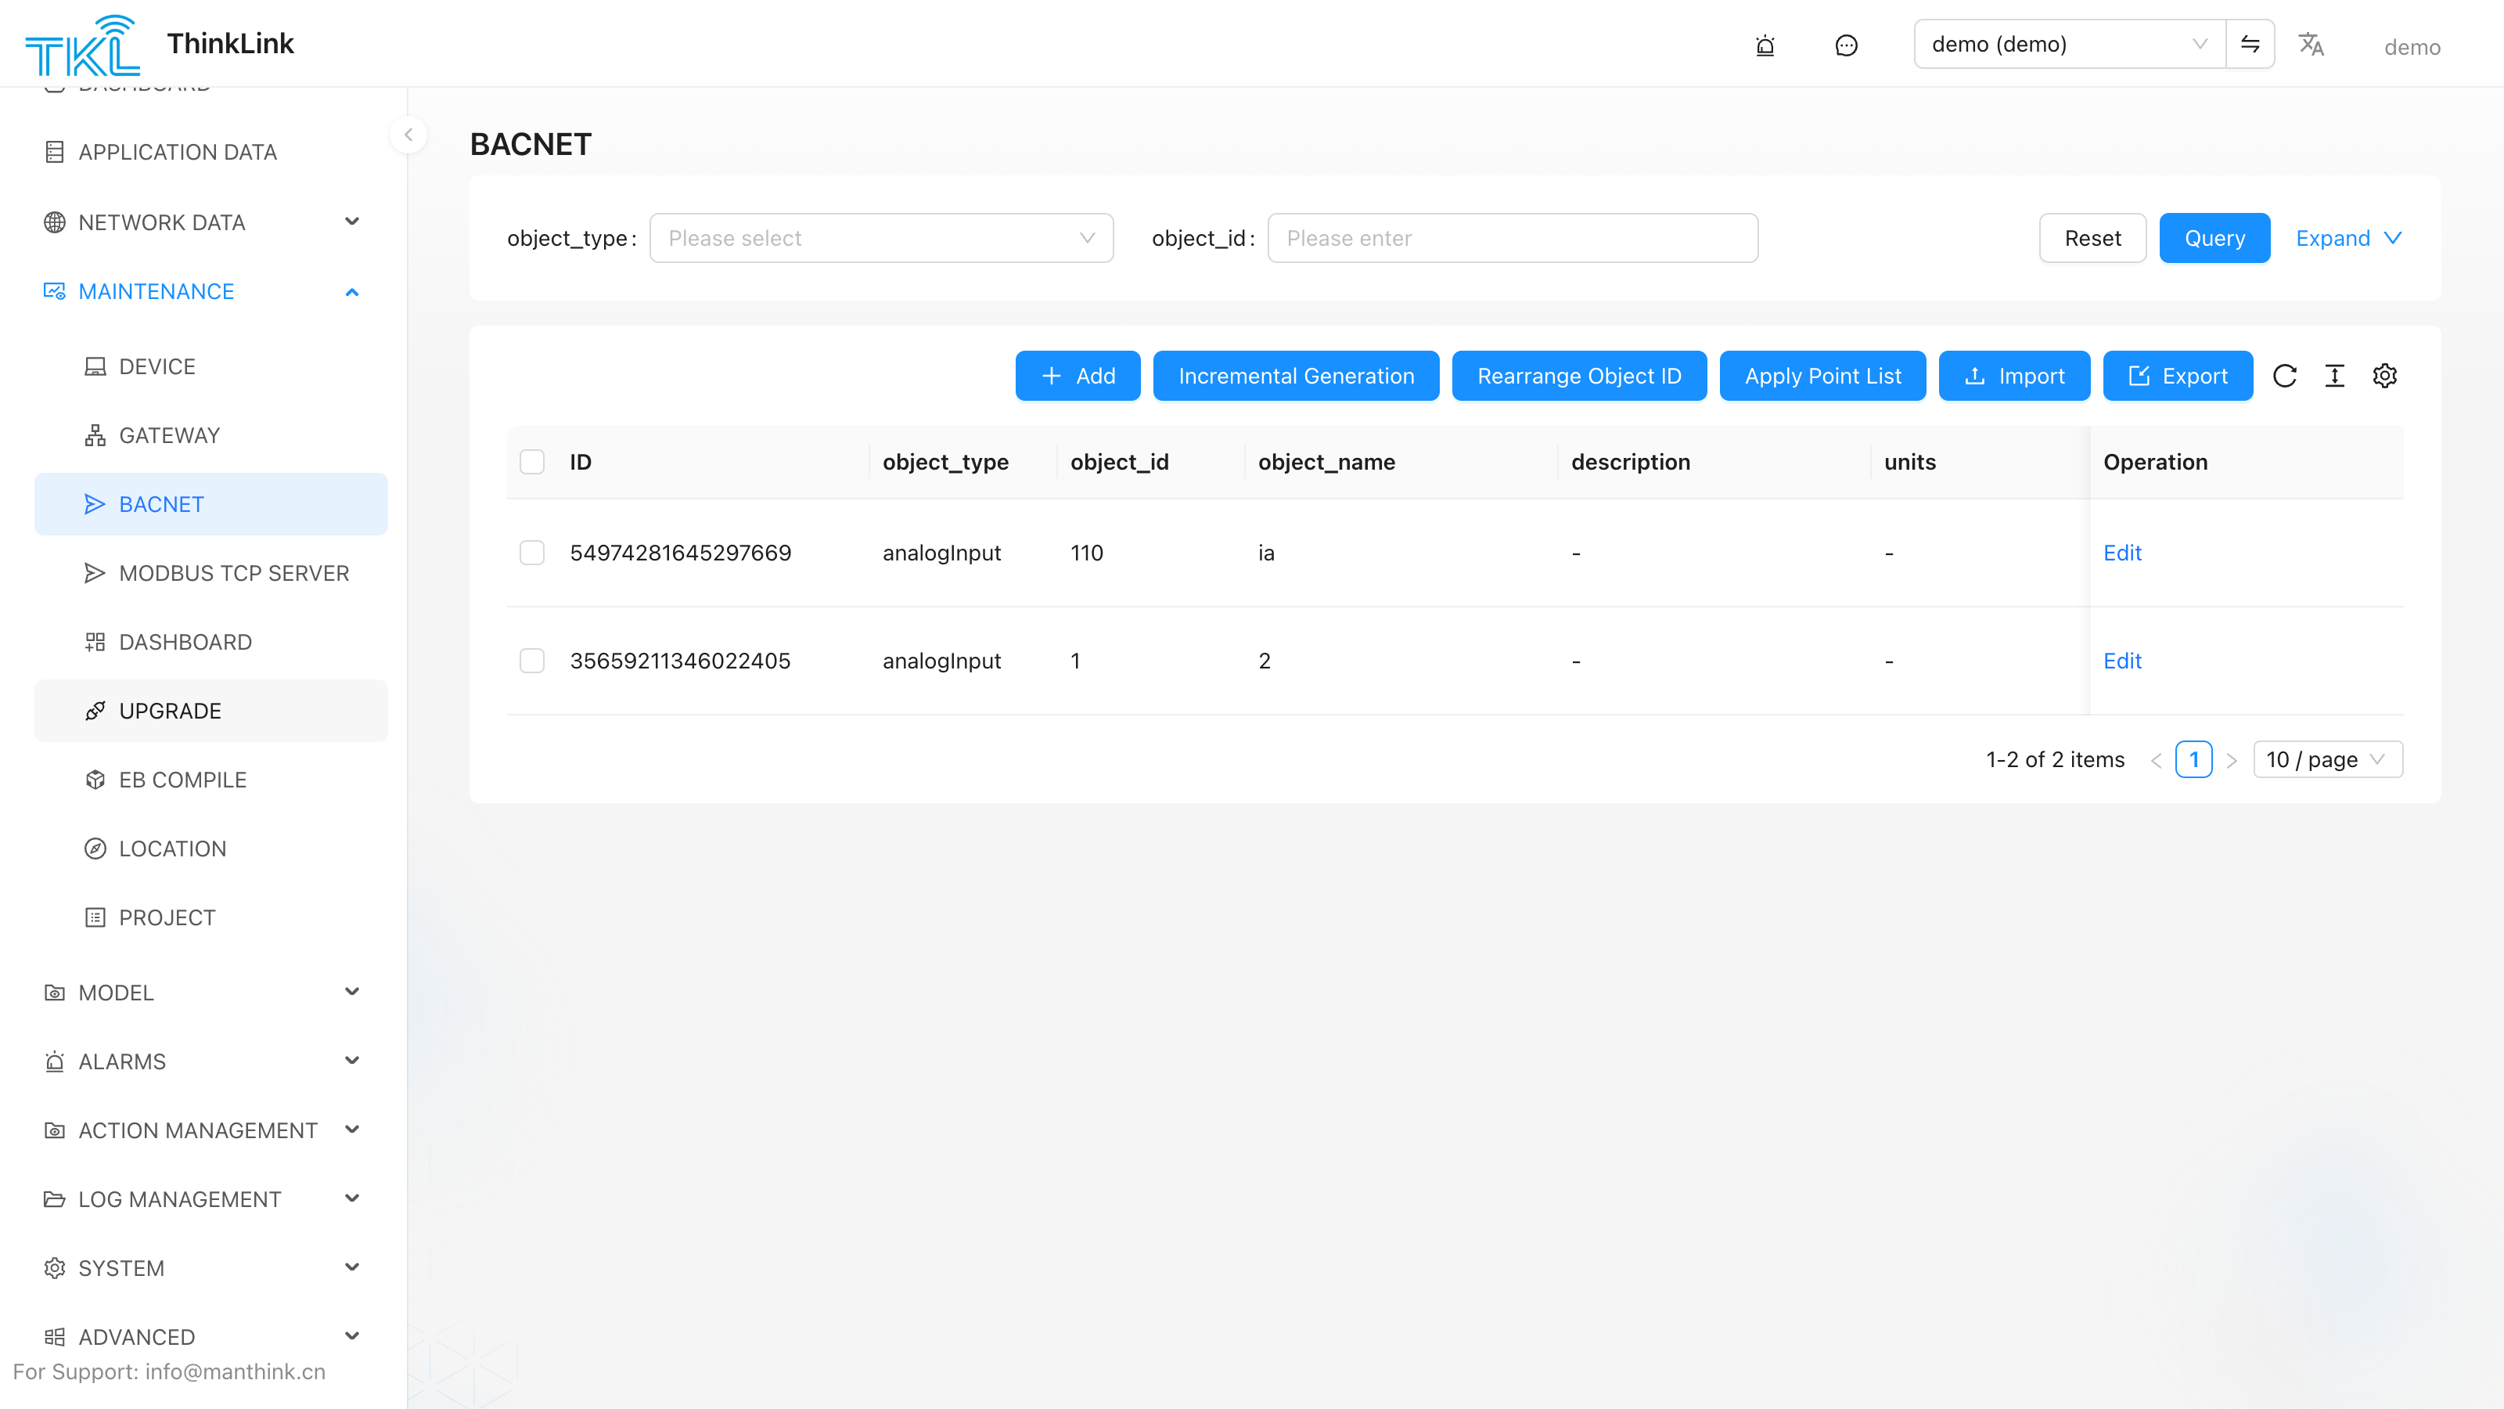This screenshot has height=1409, width=2504.
Task: Expand the System menu chevron
Action: click(x=352, y=1268)
